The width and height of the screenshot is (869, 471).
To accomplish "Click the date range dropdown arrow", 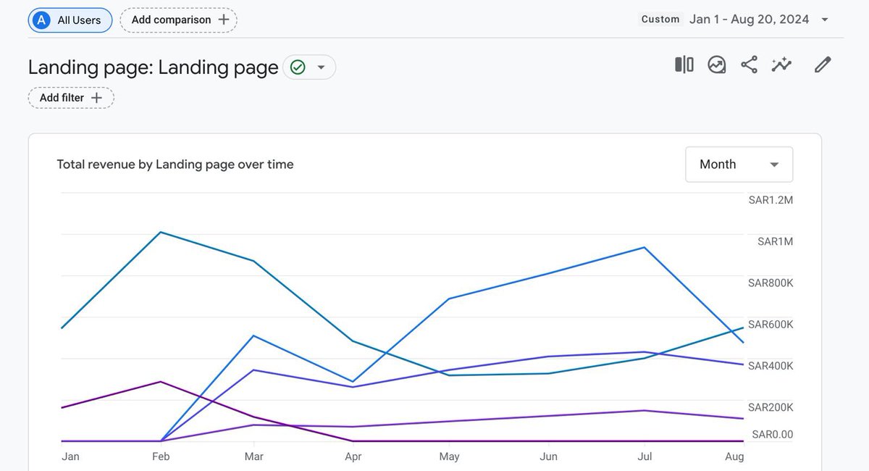I will tap(825, 20).
